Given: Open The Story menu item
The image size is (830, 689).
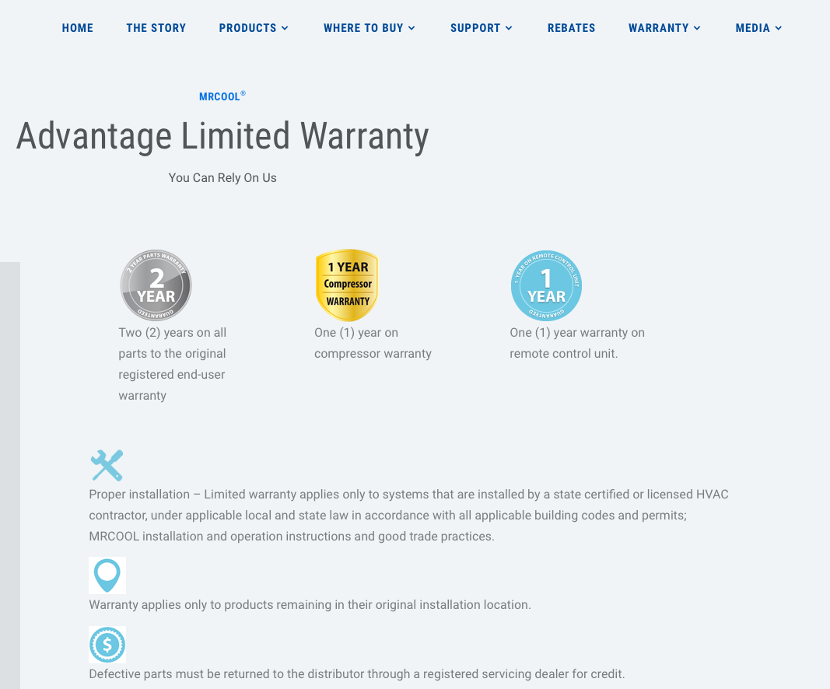Looking at the screenshot, I should (x=156, y=28).
